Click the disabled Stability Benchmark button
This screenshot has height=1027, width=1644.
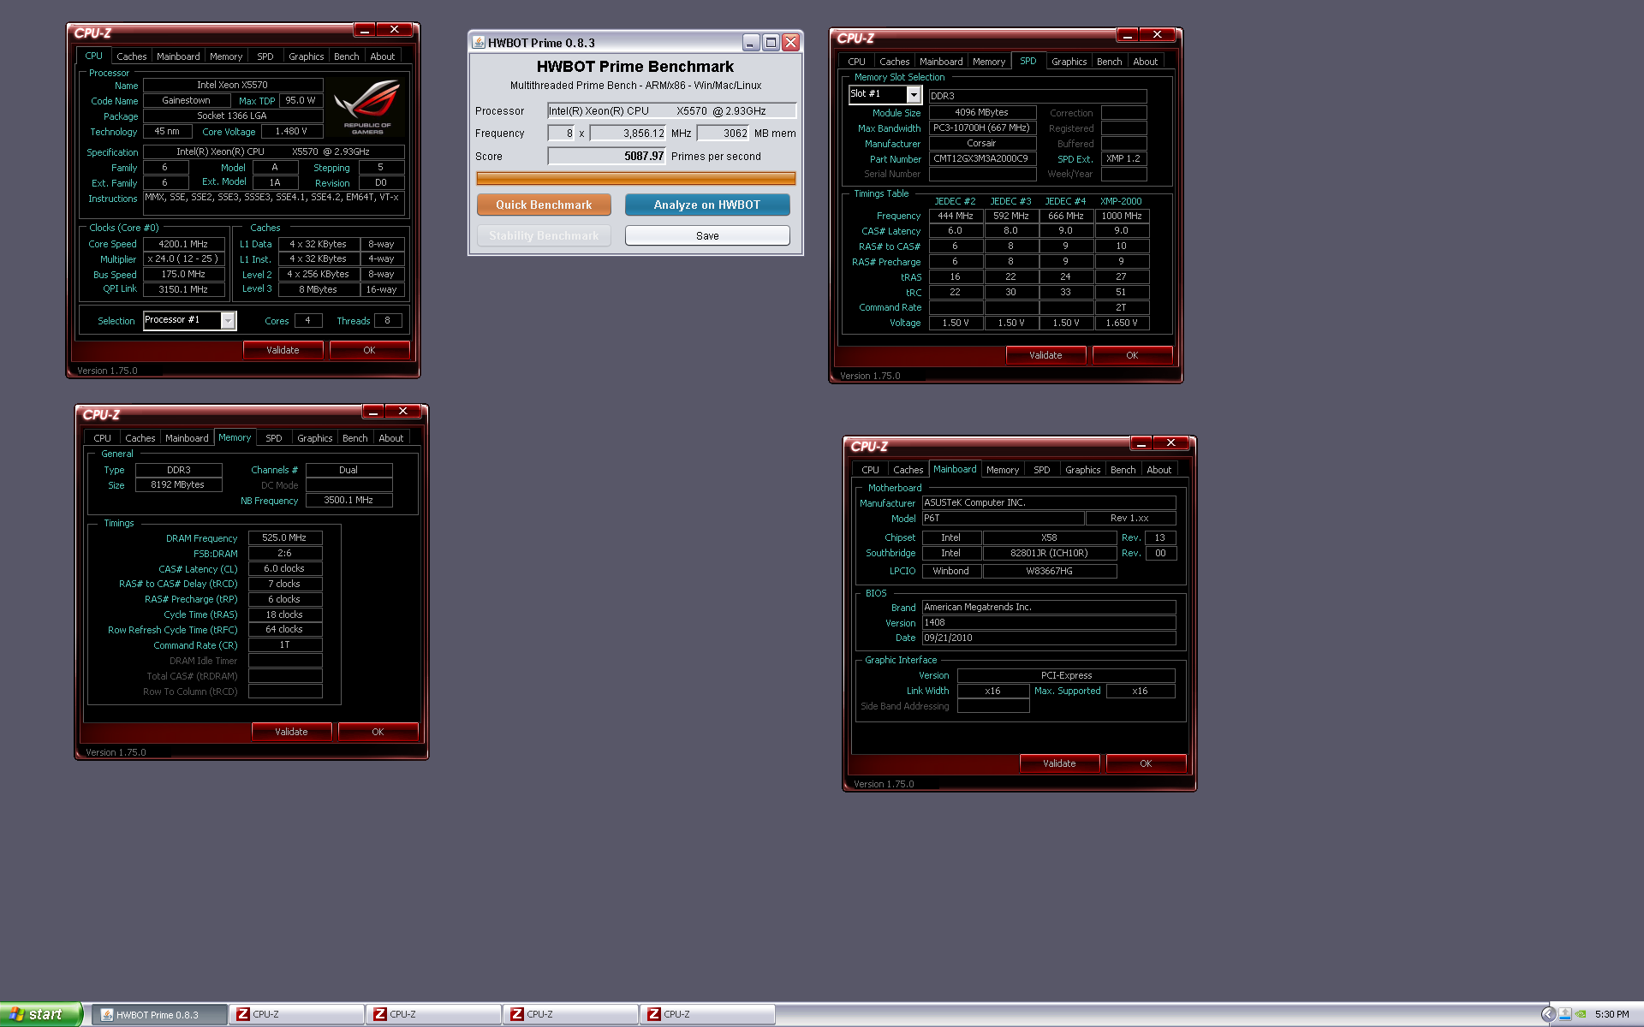point(544,235)
